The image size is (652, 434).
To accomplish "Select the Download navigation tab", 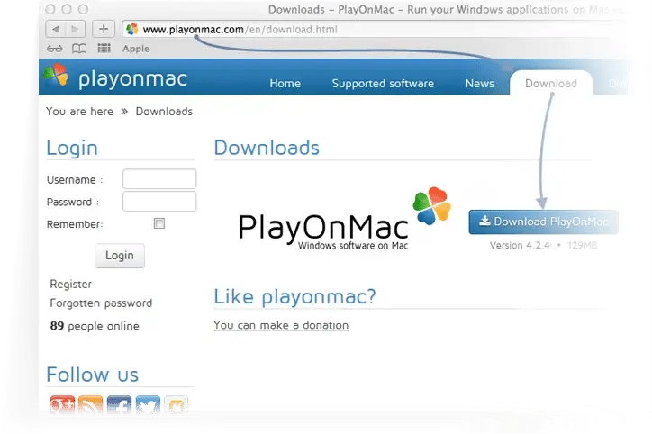I will (551, 83).
